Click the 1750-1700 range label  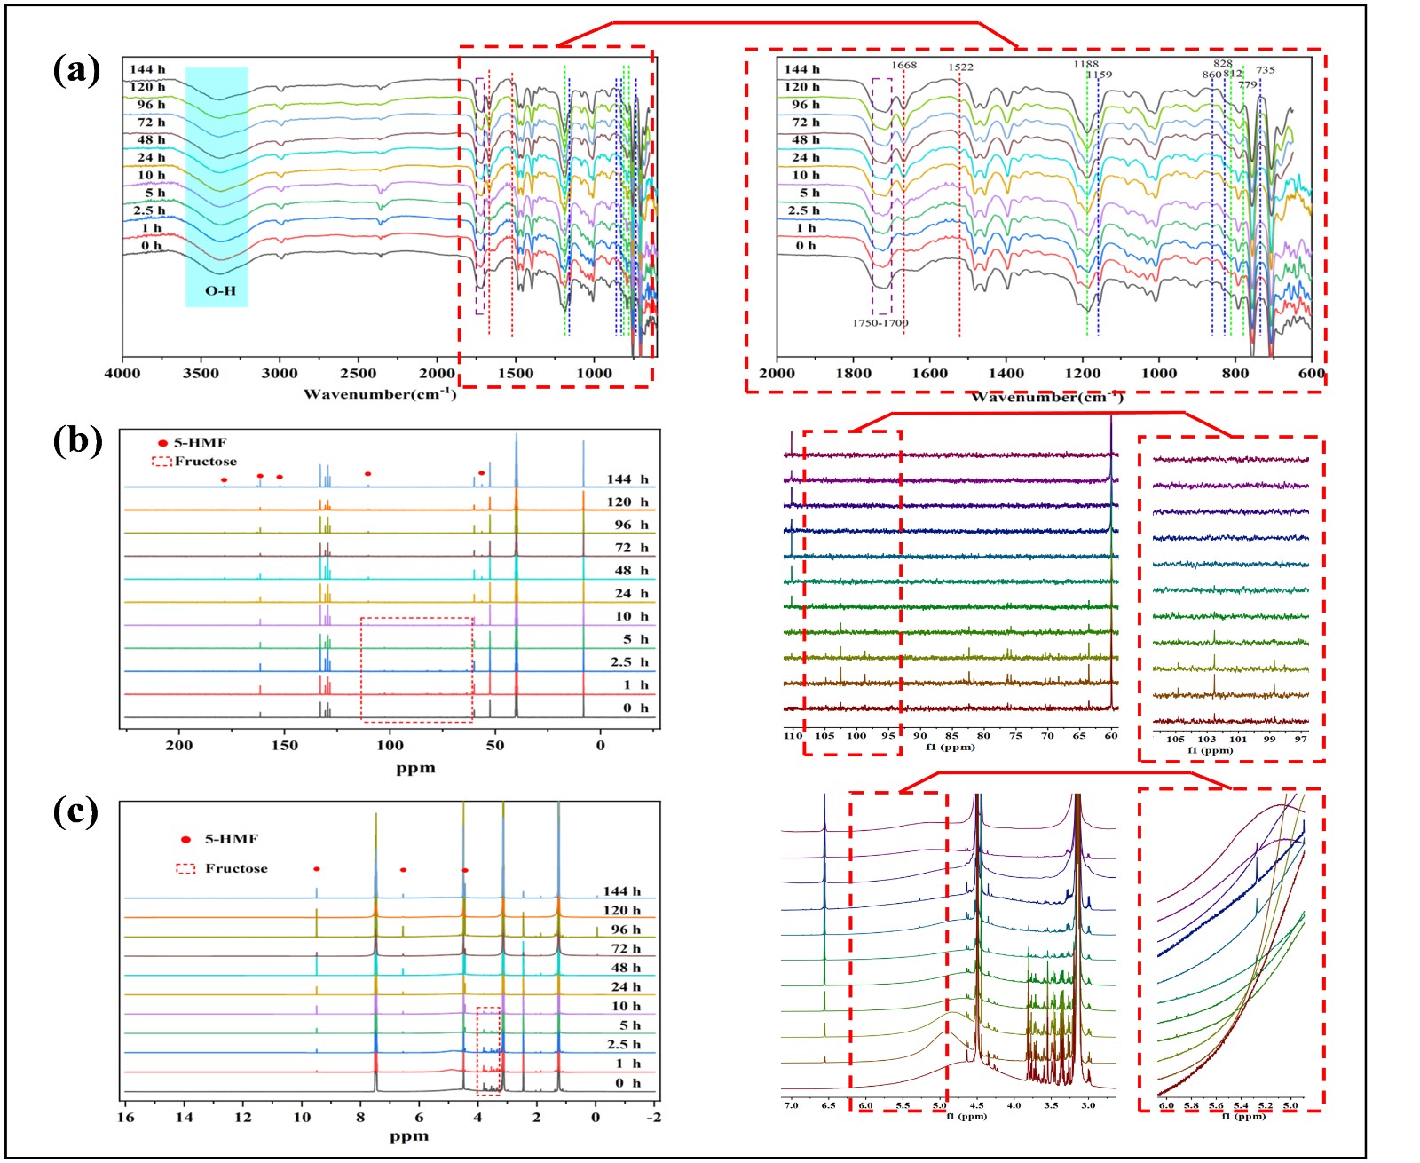click(x=880, y=323)
